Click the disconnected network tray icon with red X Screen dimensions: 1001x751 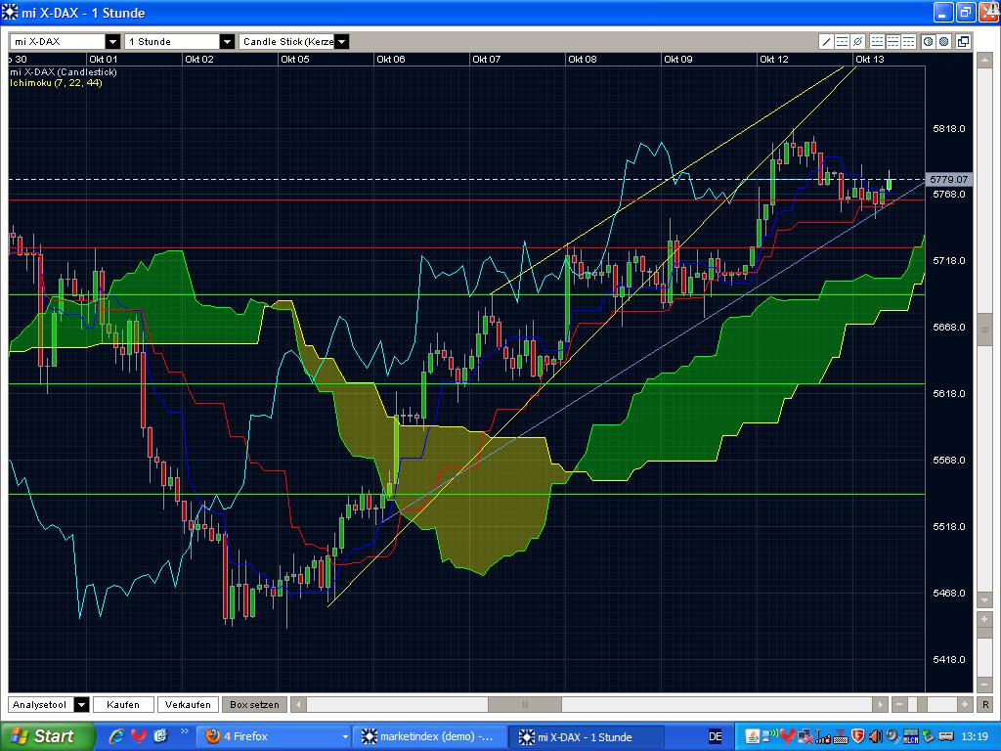[805, 736]
